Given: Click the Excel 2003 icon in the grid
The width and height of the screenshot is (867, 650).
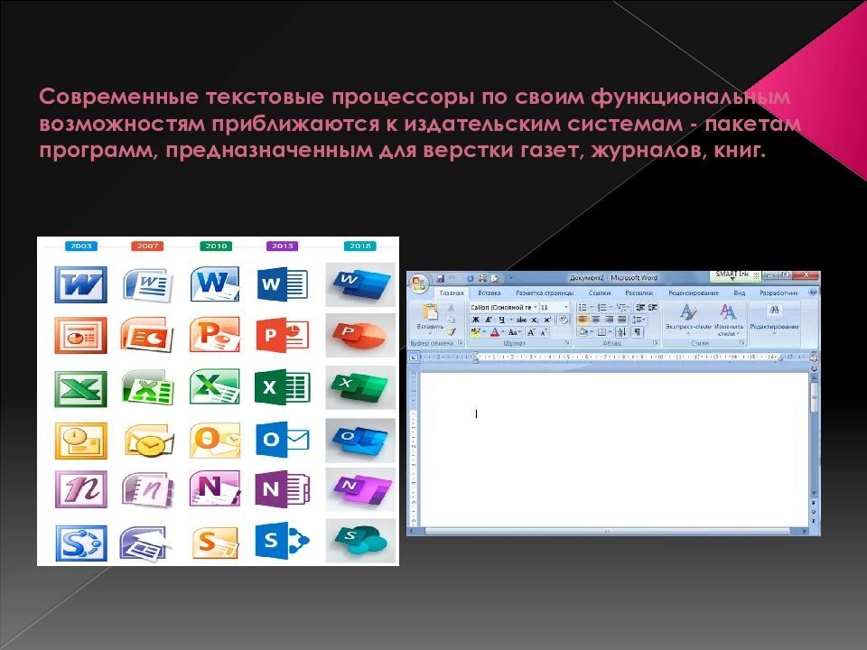Looking at the screenshot, I should coord(80,388).
